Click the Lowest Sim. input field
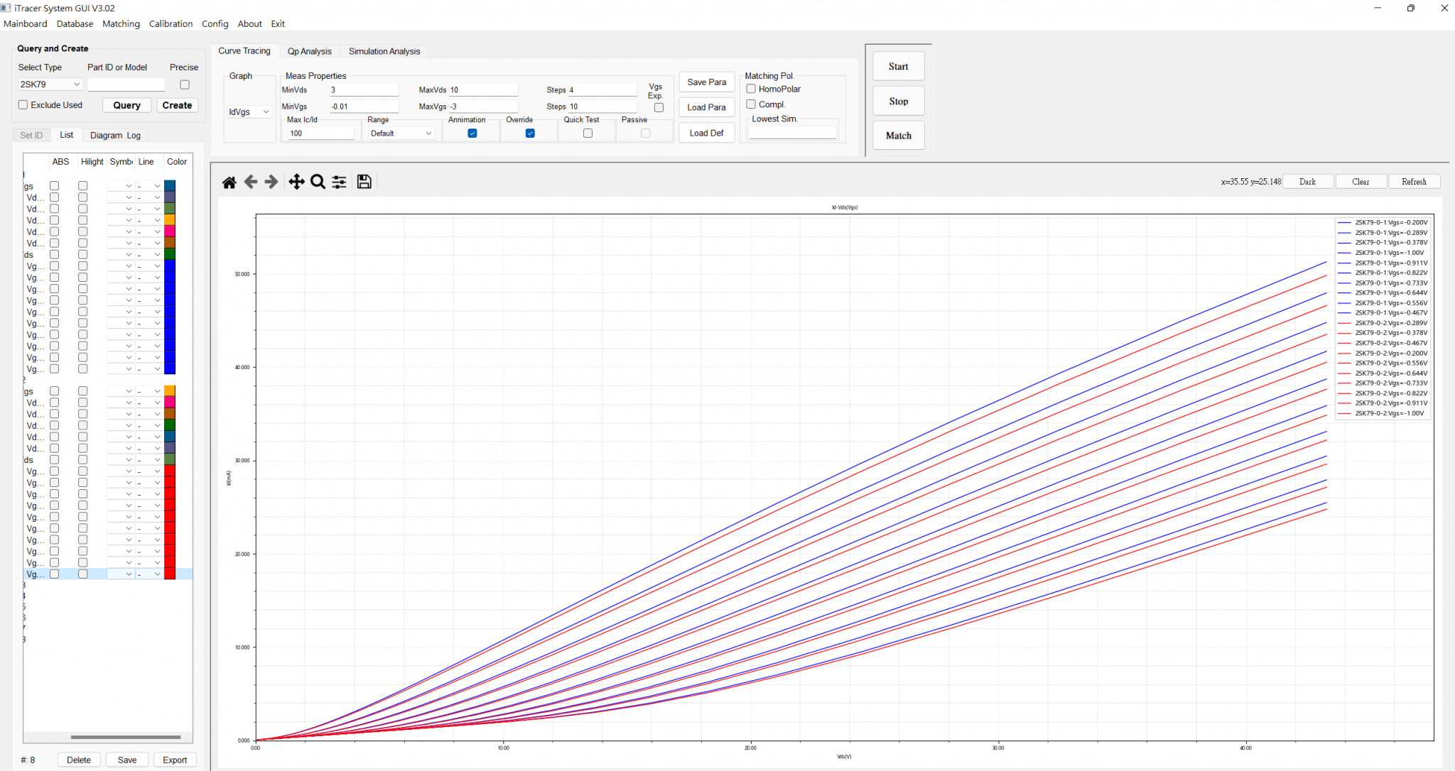 pyautogui.click(x=793, y=132)
